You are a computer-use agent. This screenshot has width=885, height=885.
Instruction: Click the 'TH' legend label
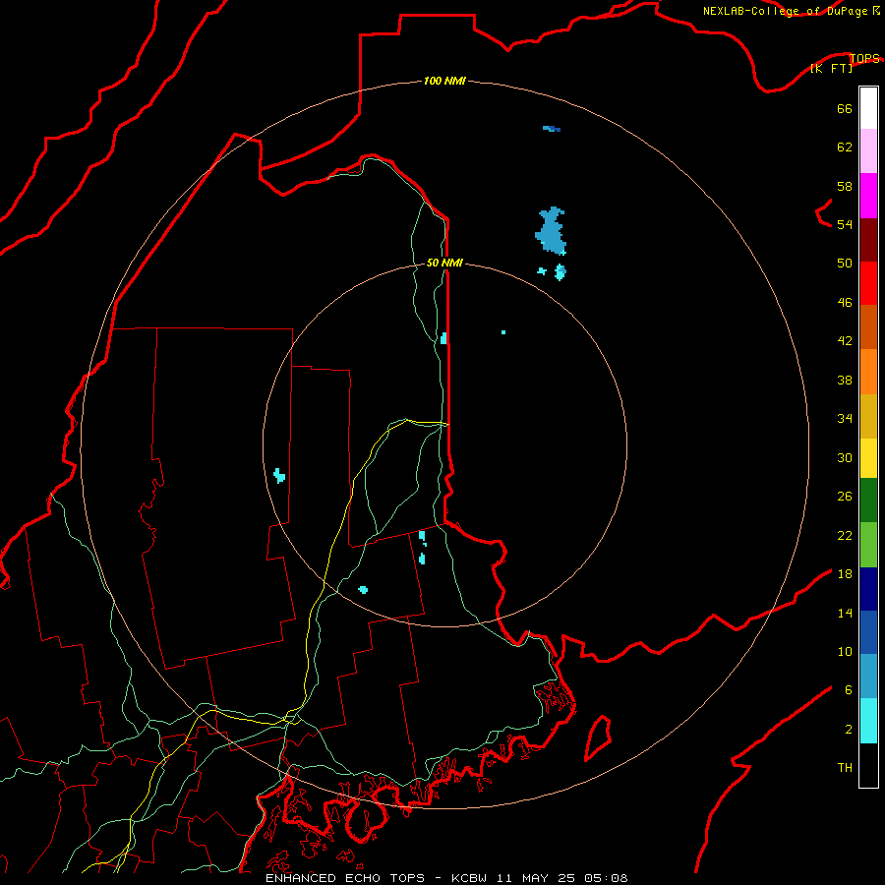click(845, 767)
